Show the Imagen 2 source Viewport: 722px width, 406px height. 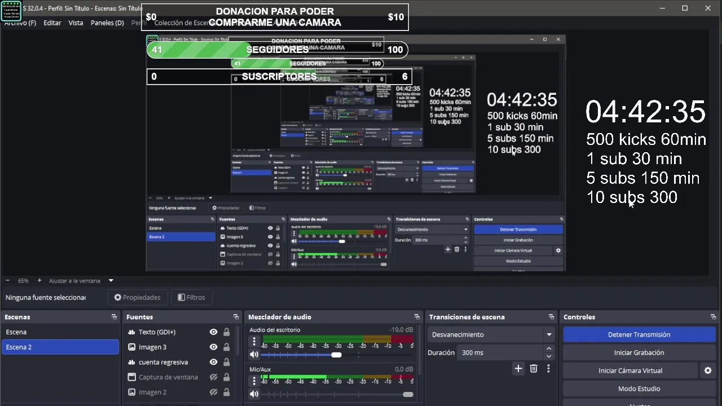point(213,392)
